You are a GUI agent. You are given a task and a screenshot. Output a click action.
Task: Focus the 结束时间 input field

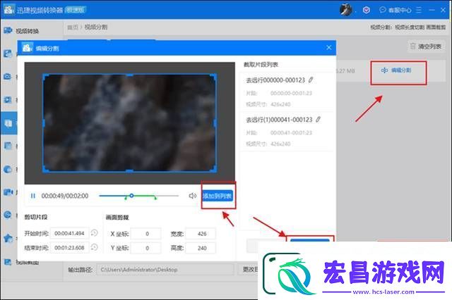click(69, 247)
